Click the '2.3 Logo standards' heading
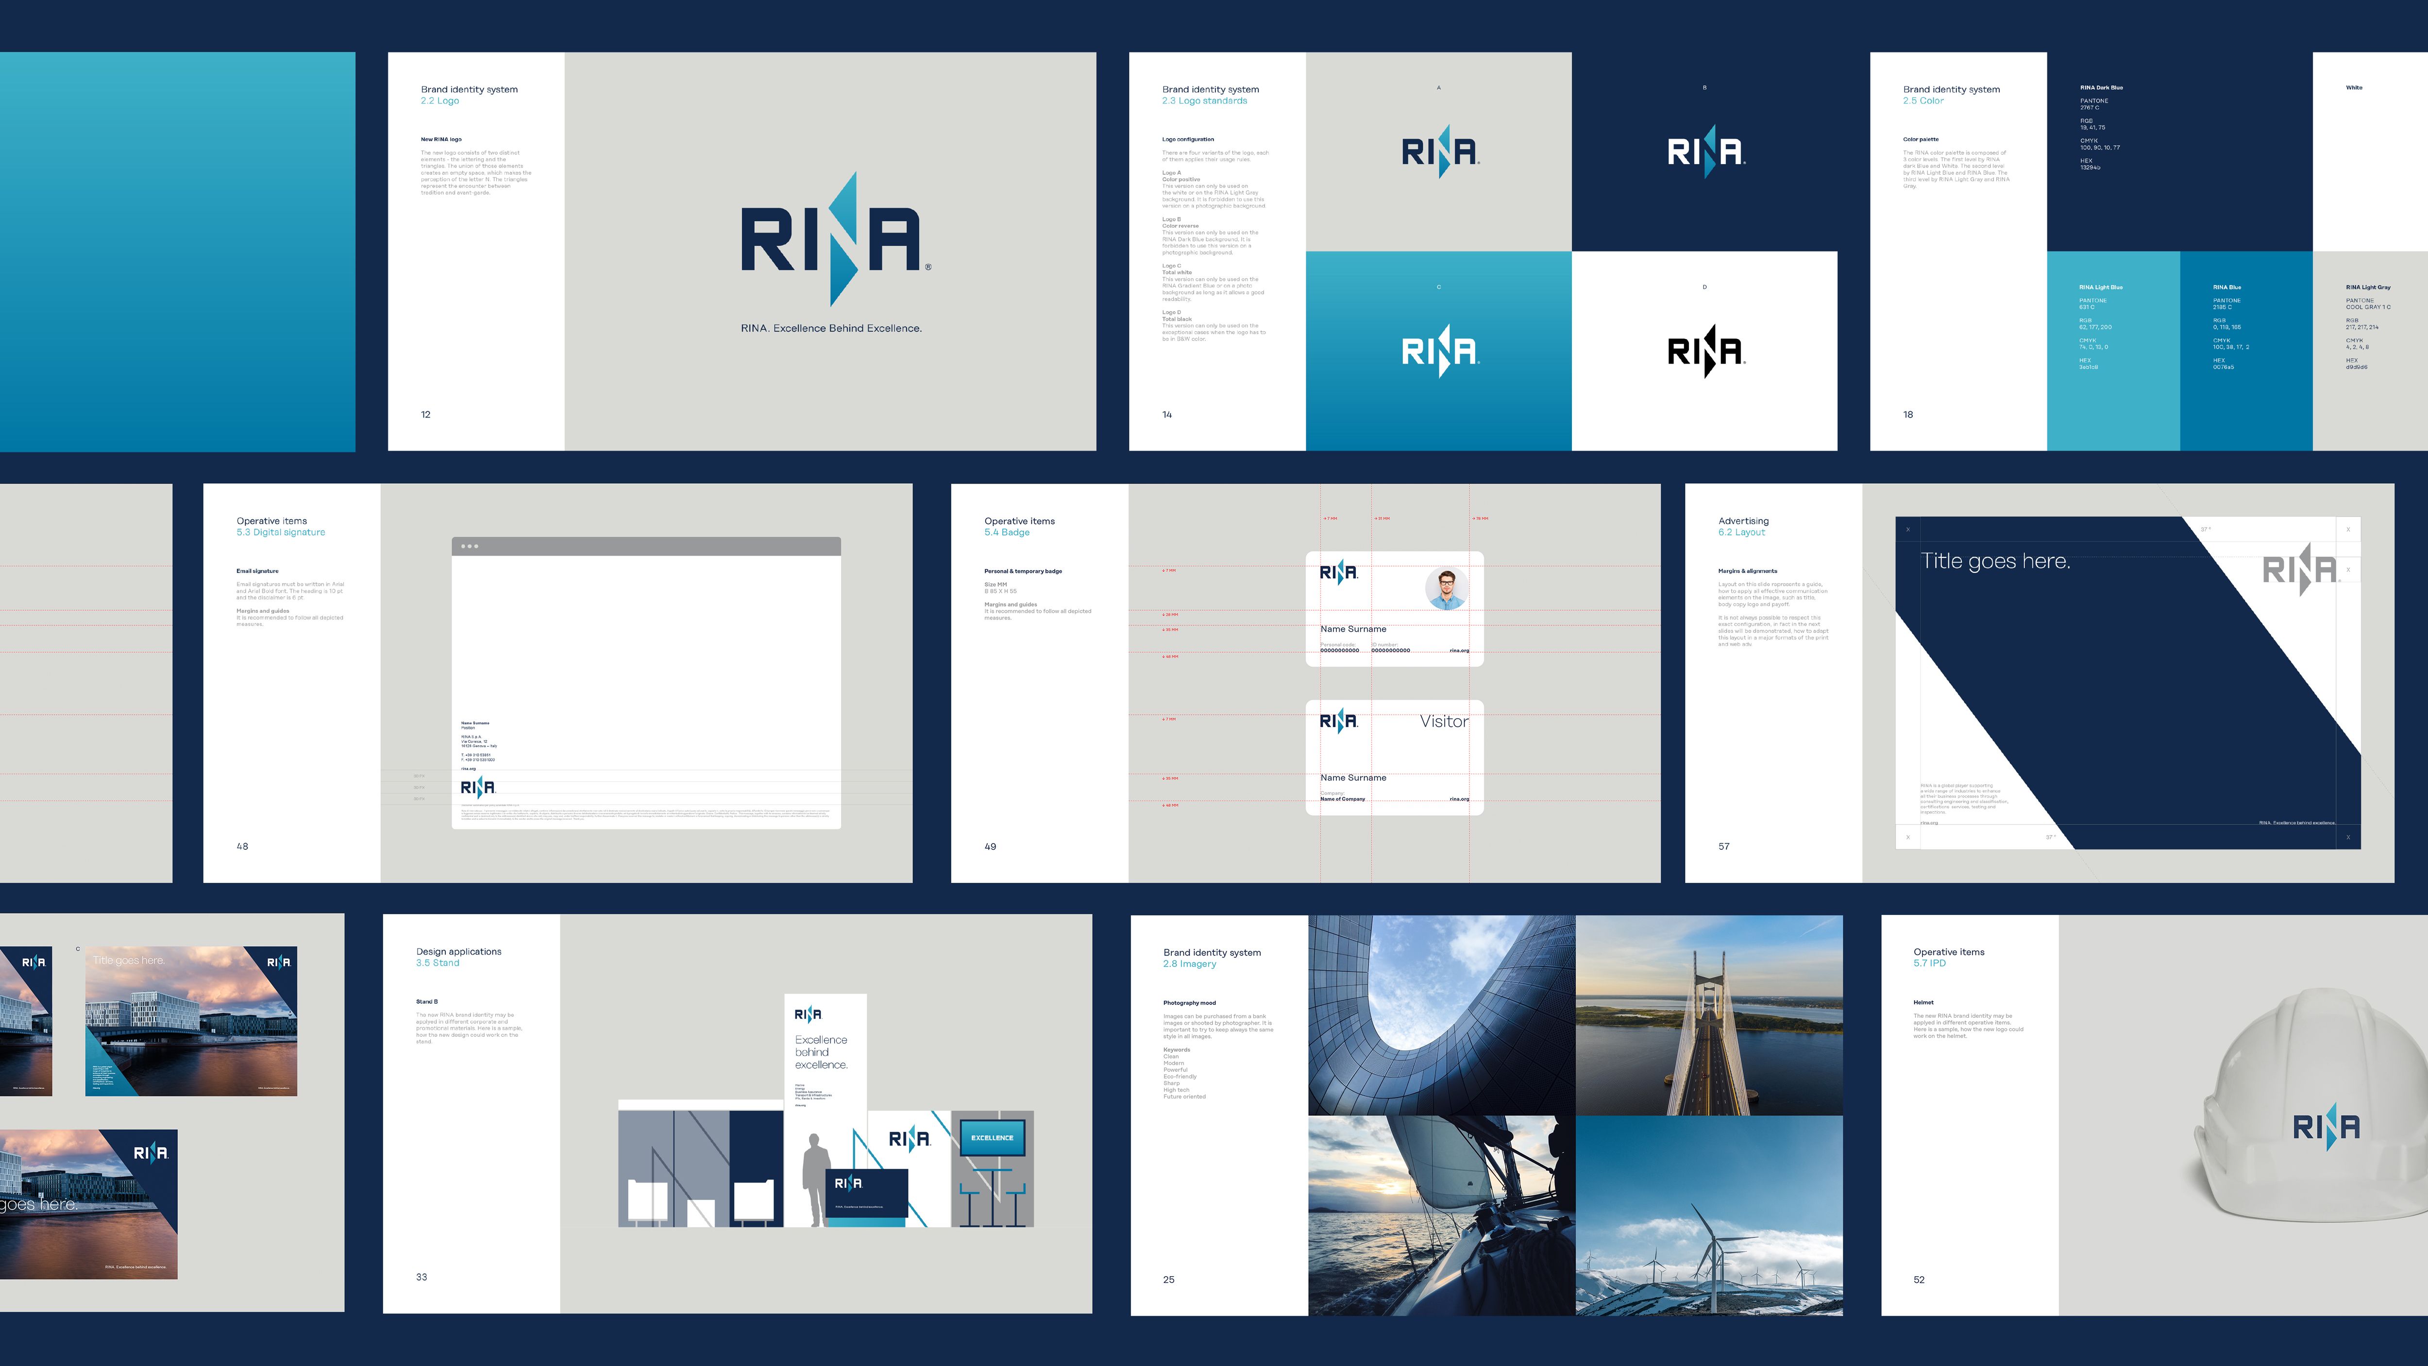 (x=1204, y=101)
